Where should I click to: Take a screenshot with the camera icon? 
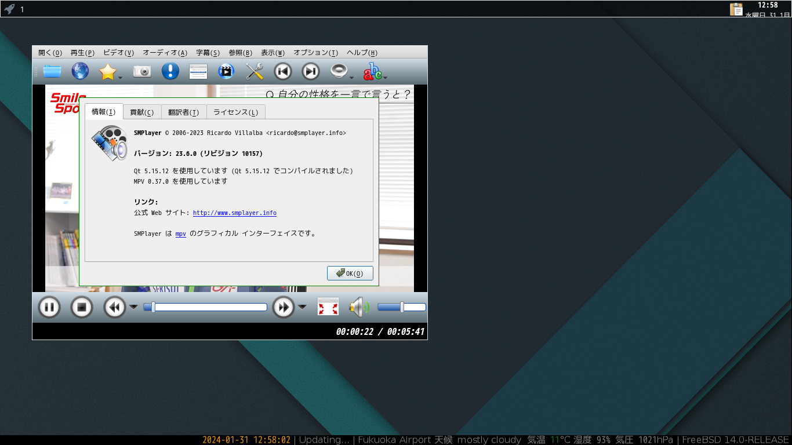[x=142, y=71]
